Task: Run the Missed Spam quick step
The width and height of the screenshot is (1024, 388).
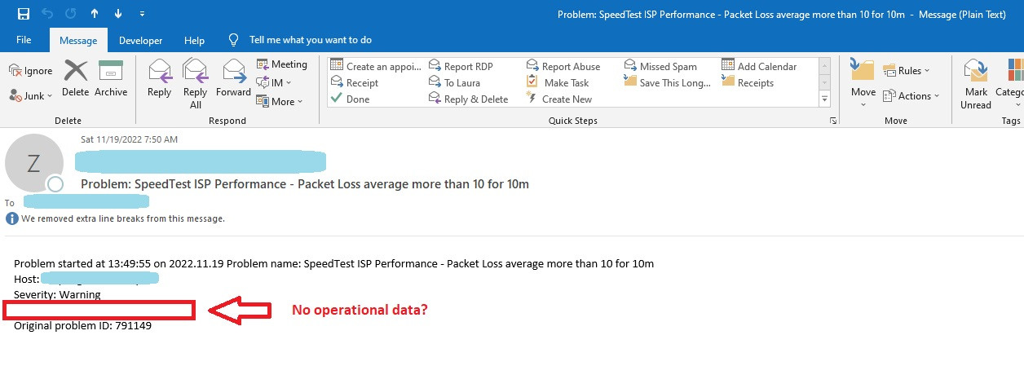Action: point(660,66)
